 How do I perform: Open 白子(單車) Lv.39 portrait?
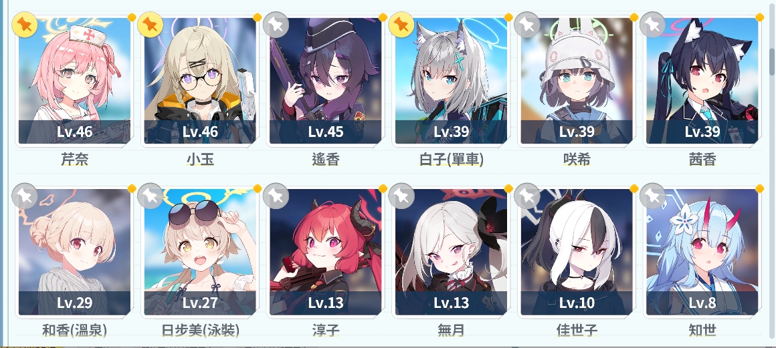pos(452,81)
